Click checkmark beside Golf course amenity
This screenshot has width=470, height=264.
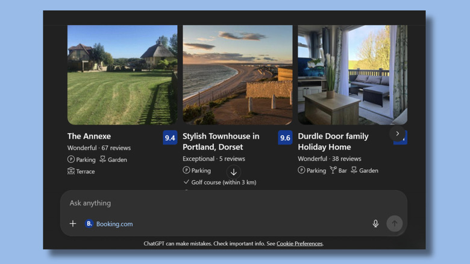click(x=186, y=182)
